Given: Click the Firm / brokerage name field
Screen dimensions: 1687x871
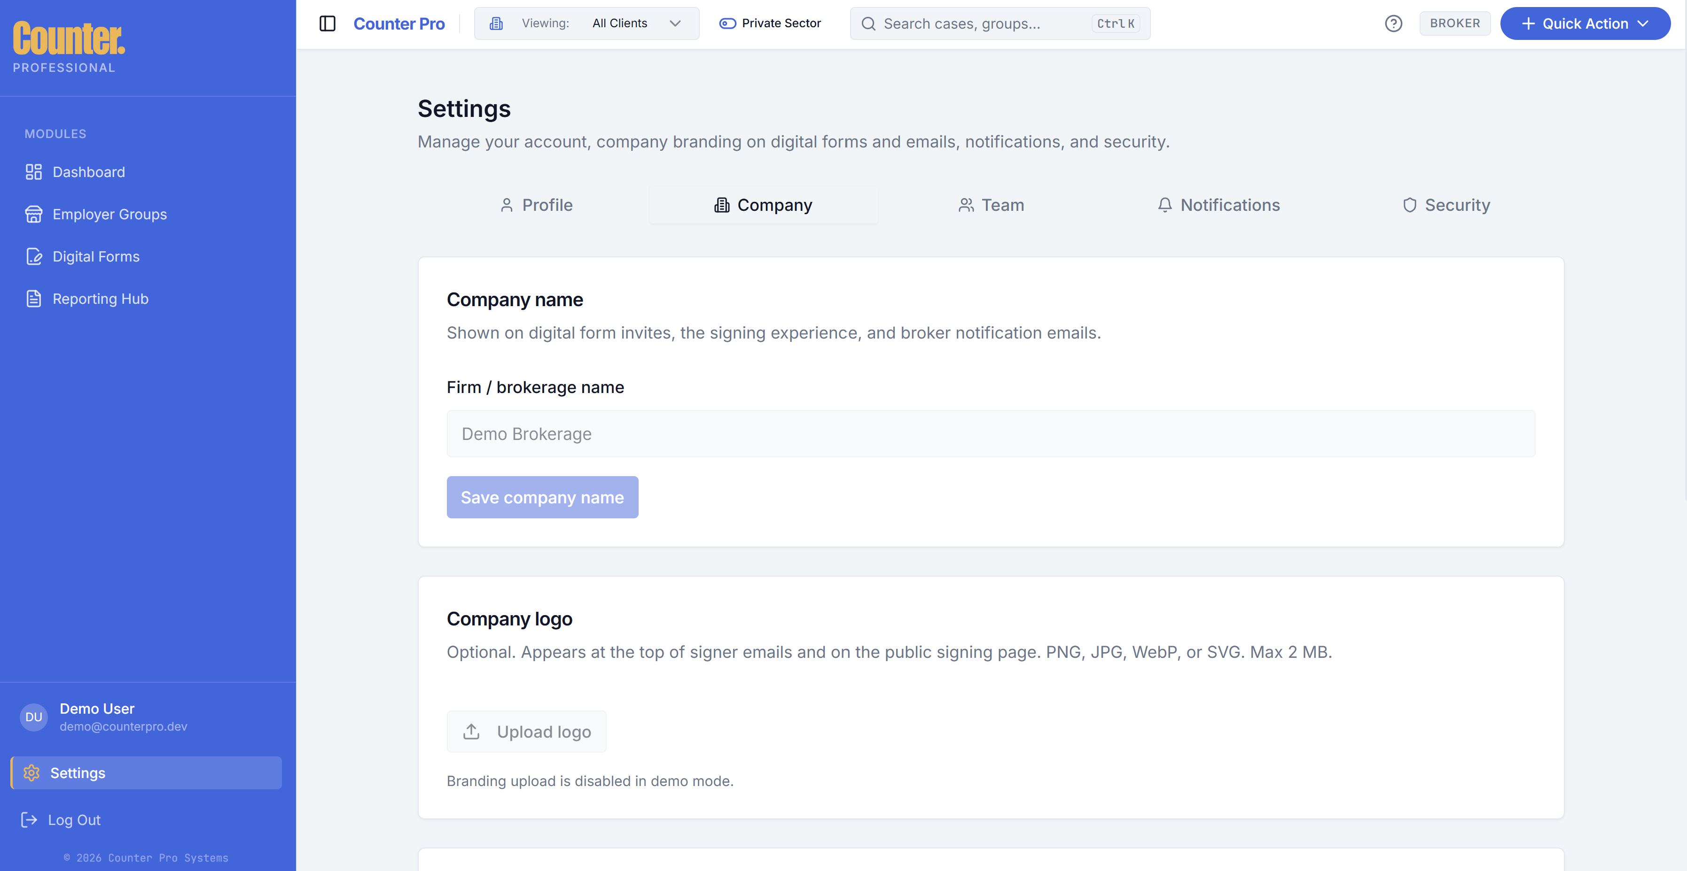Looking at the screenshot, I should tap(990, 434).
